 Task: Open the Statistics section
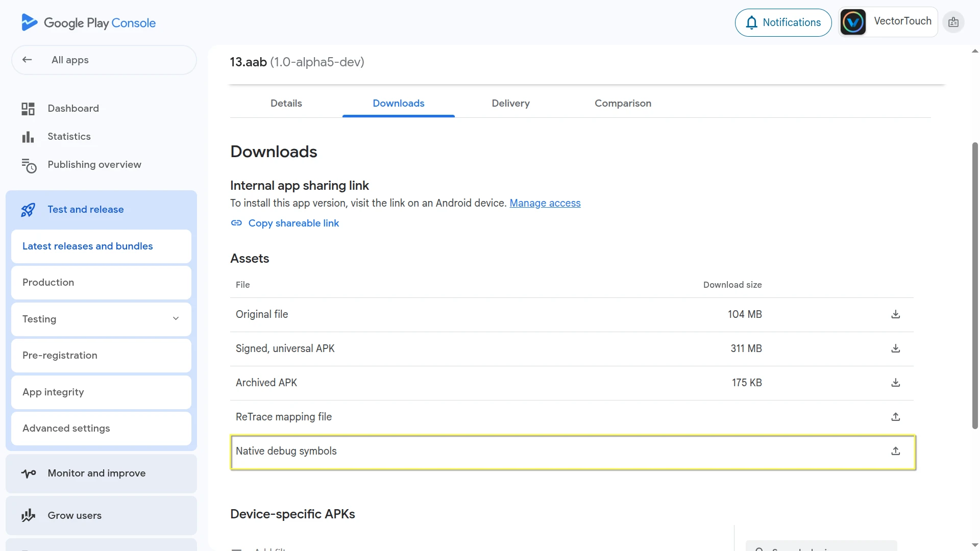pos(69,136)
